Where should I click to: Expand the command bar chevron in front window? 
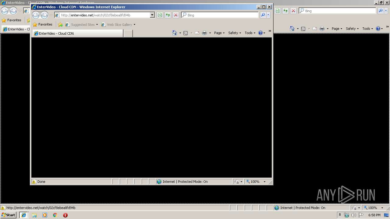pos(270,31)
